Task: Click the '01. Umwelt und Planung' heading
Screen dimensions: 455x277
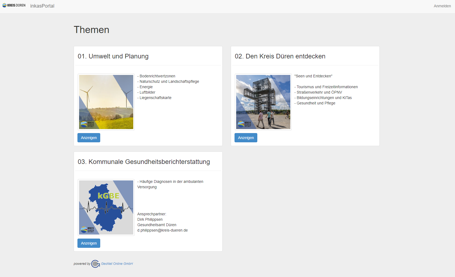Action: pos(113,56)
